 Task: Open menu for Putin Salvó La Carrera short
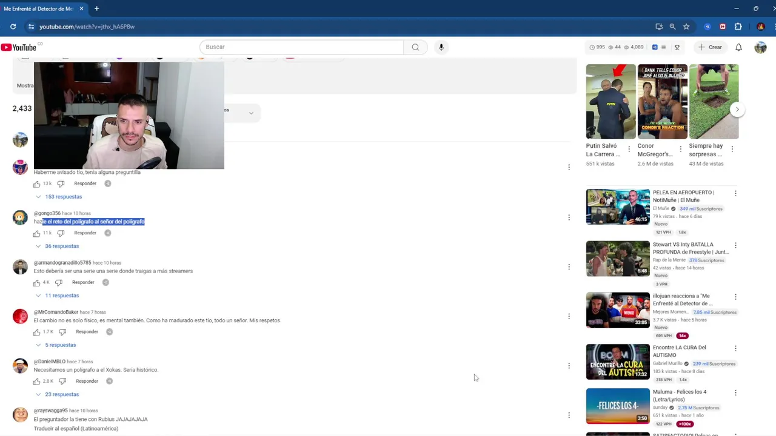point(629,149)
